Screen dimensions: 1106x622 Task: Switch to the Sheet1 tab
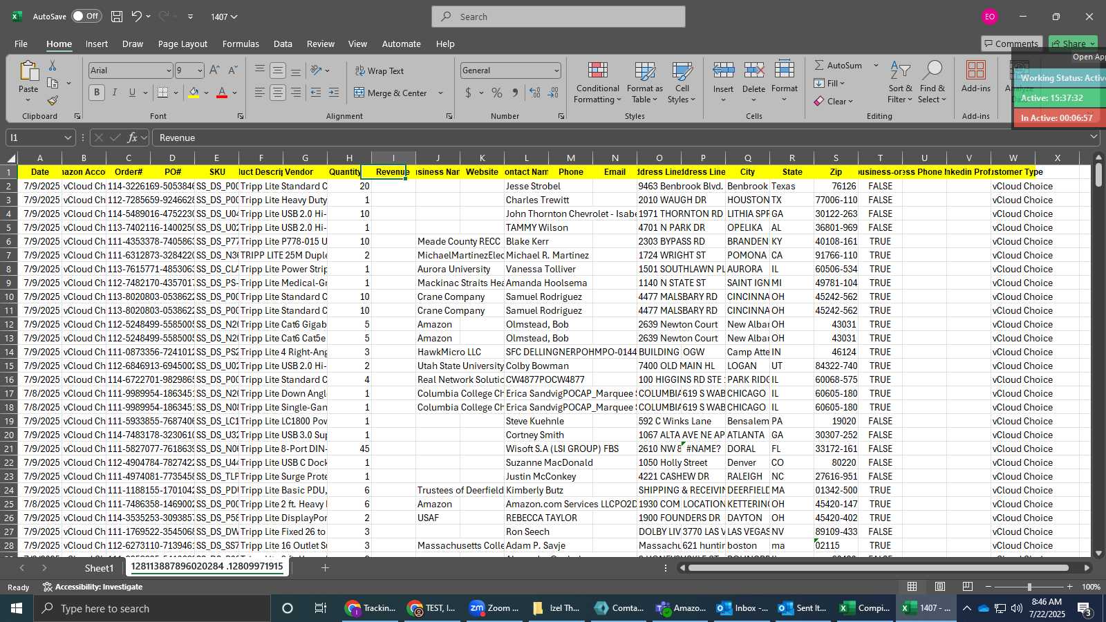click(x=99, y=568)
